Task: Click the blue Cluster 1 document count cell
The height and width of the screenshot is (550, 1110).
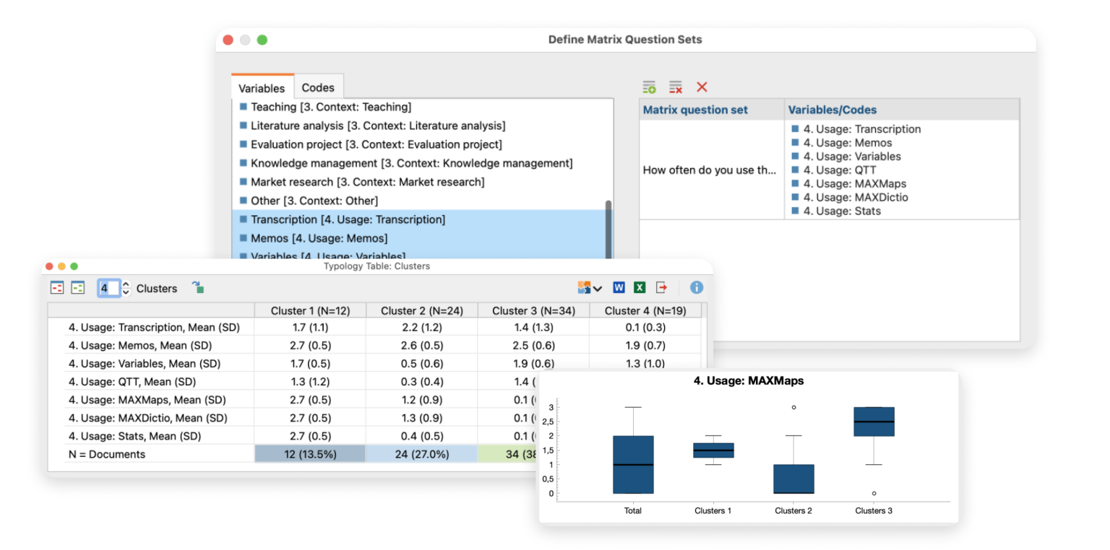Action: [310, 454]
